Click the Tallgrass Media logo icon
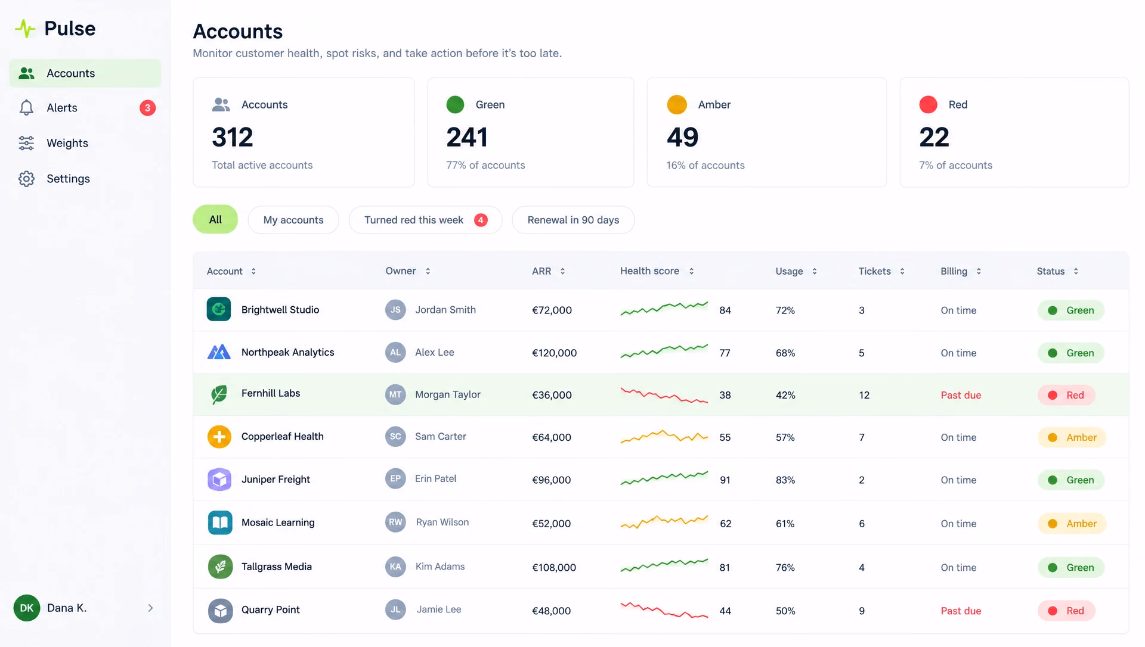Image resolution: width=1145 pixels, height=647 pixels. [220, 567]
